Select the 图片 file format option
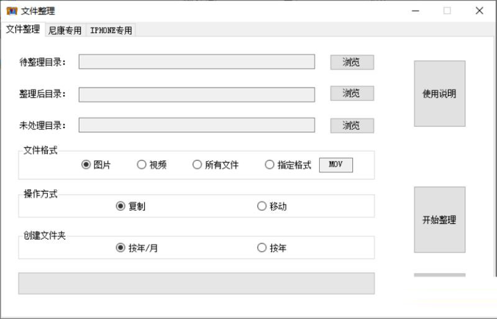497x319 pixels. [86, 165]
